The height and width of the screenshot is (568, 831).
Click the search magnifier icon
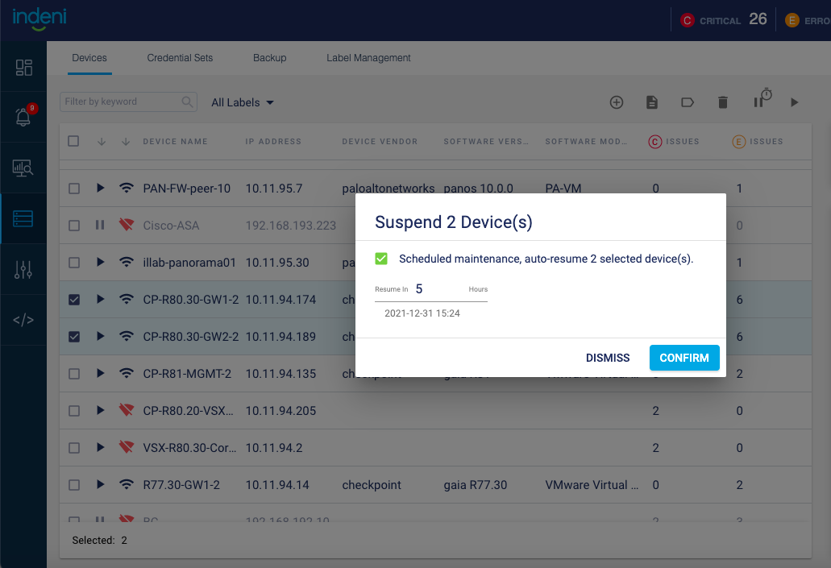tap(187, 102)
